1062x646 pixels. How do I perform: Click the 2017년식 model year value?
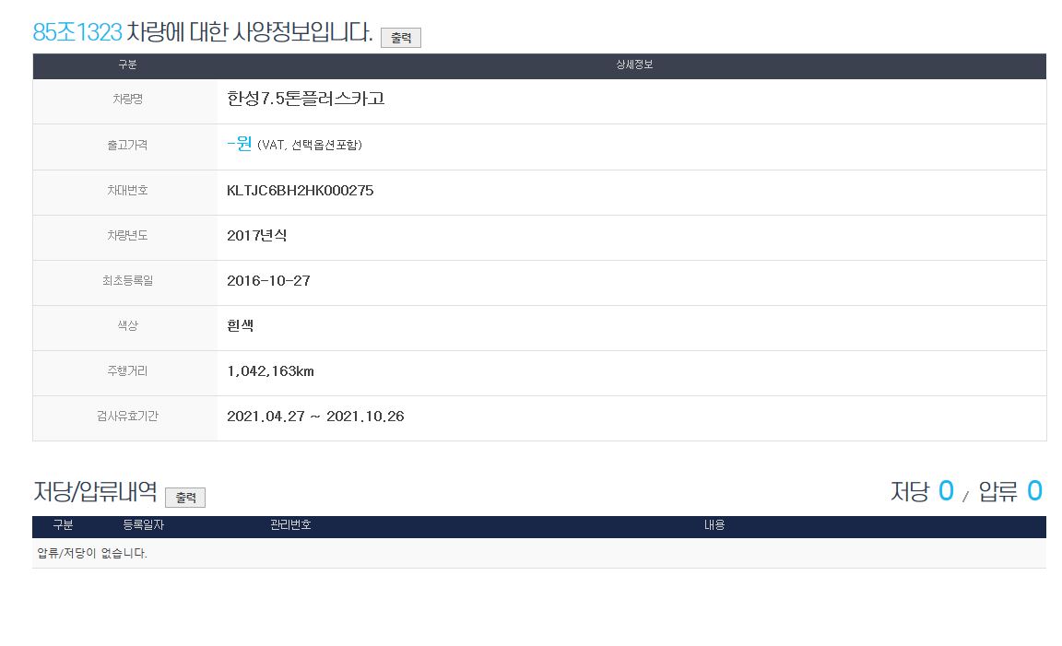(x=256, y=236)
